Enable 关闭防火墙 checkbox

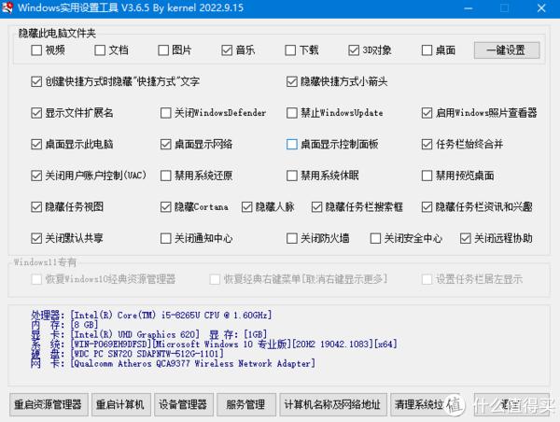point(292,238)
